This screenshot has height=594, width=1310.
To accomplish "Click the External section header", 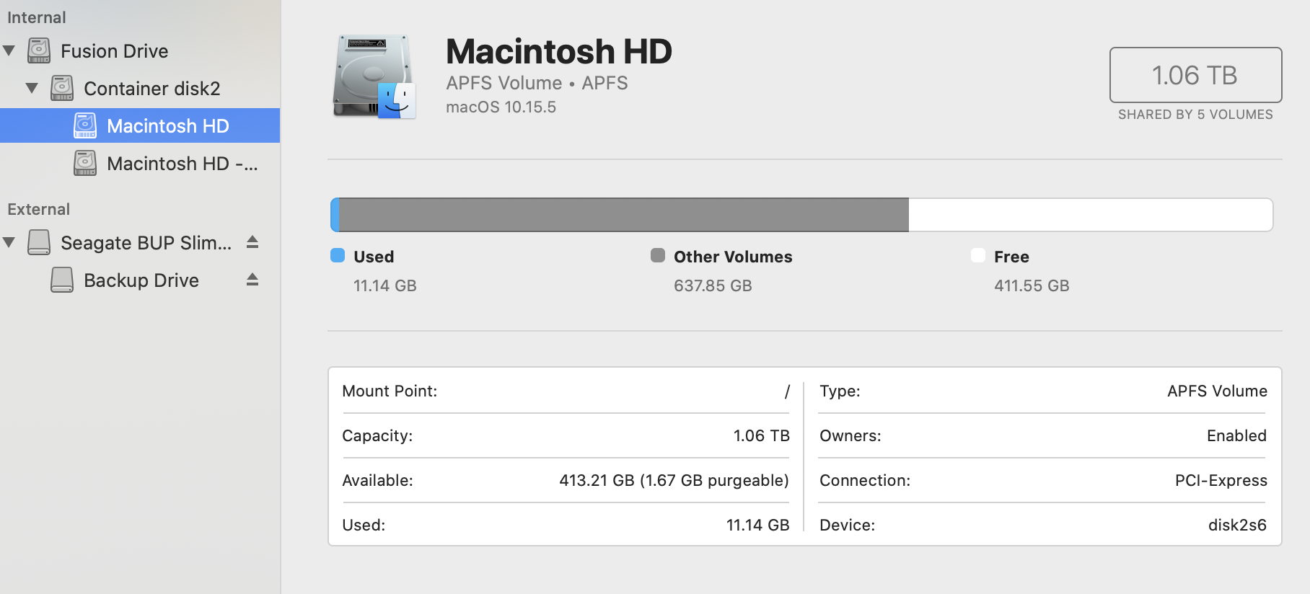I will click(x=39, y=209).
